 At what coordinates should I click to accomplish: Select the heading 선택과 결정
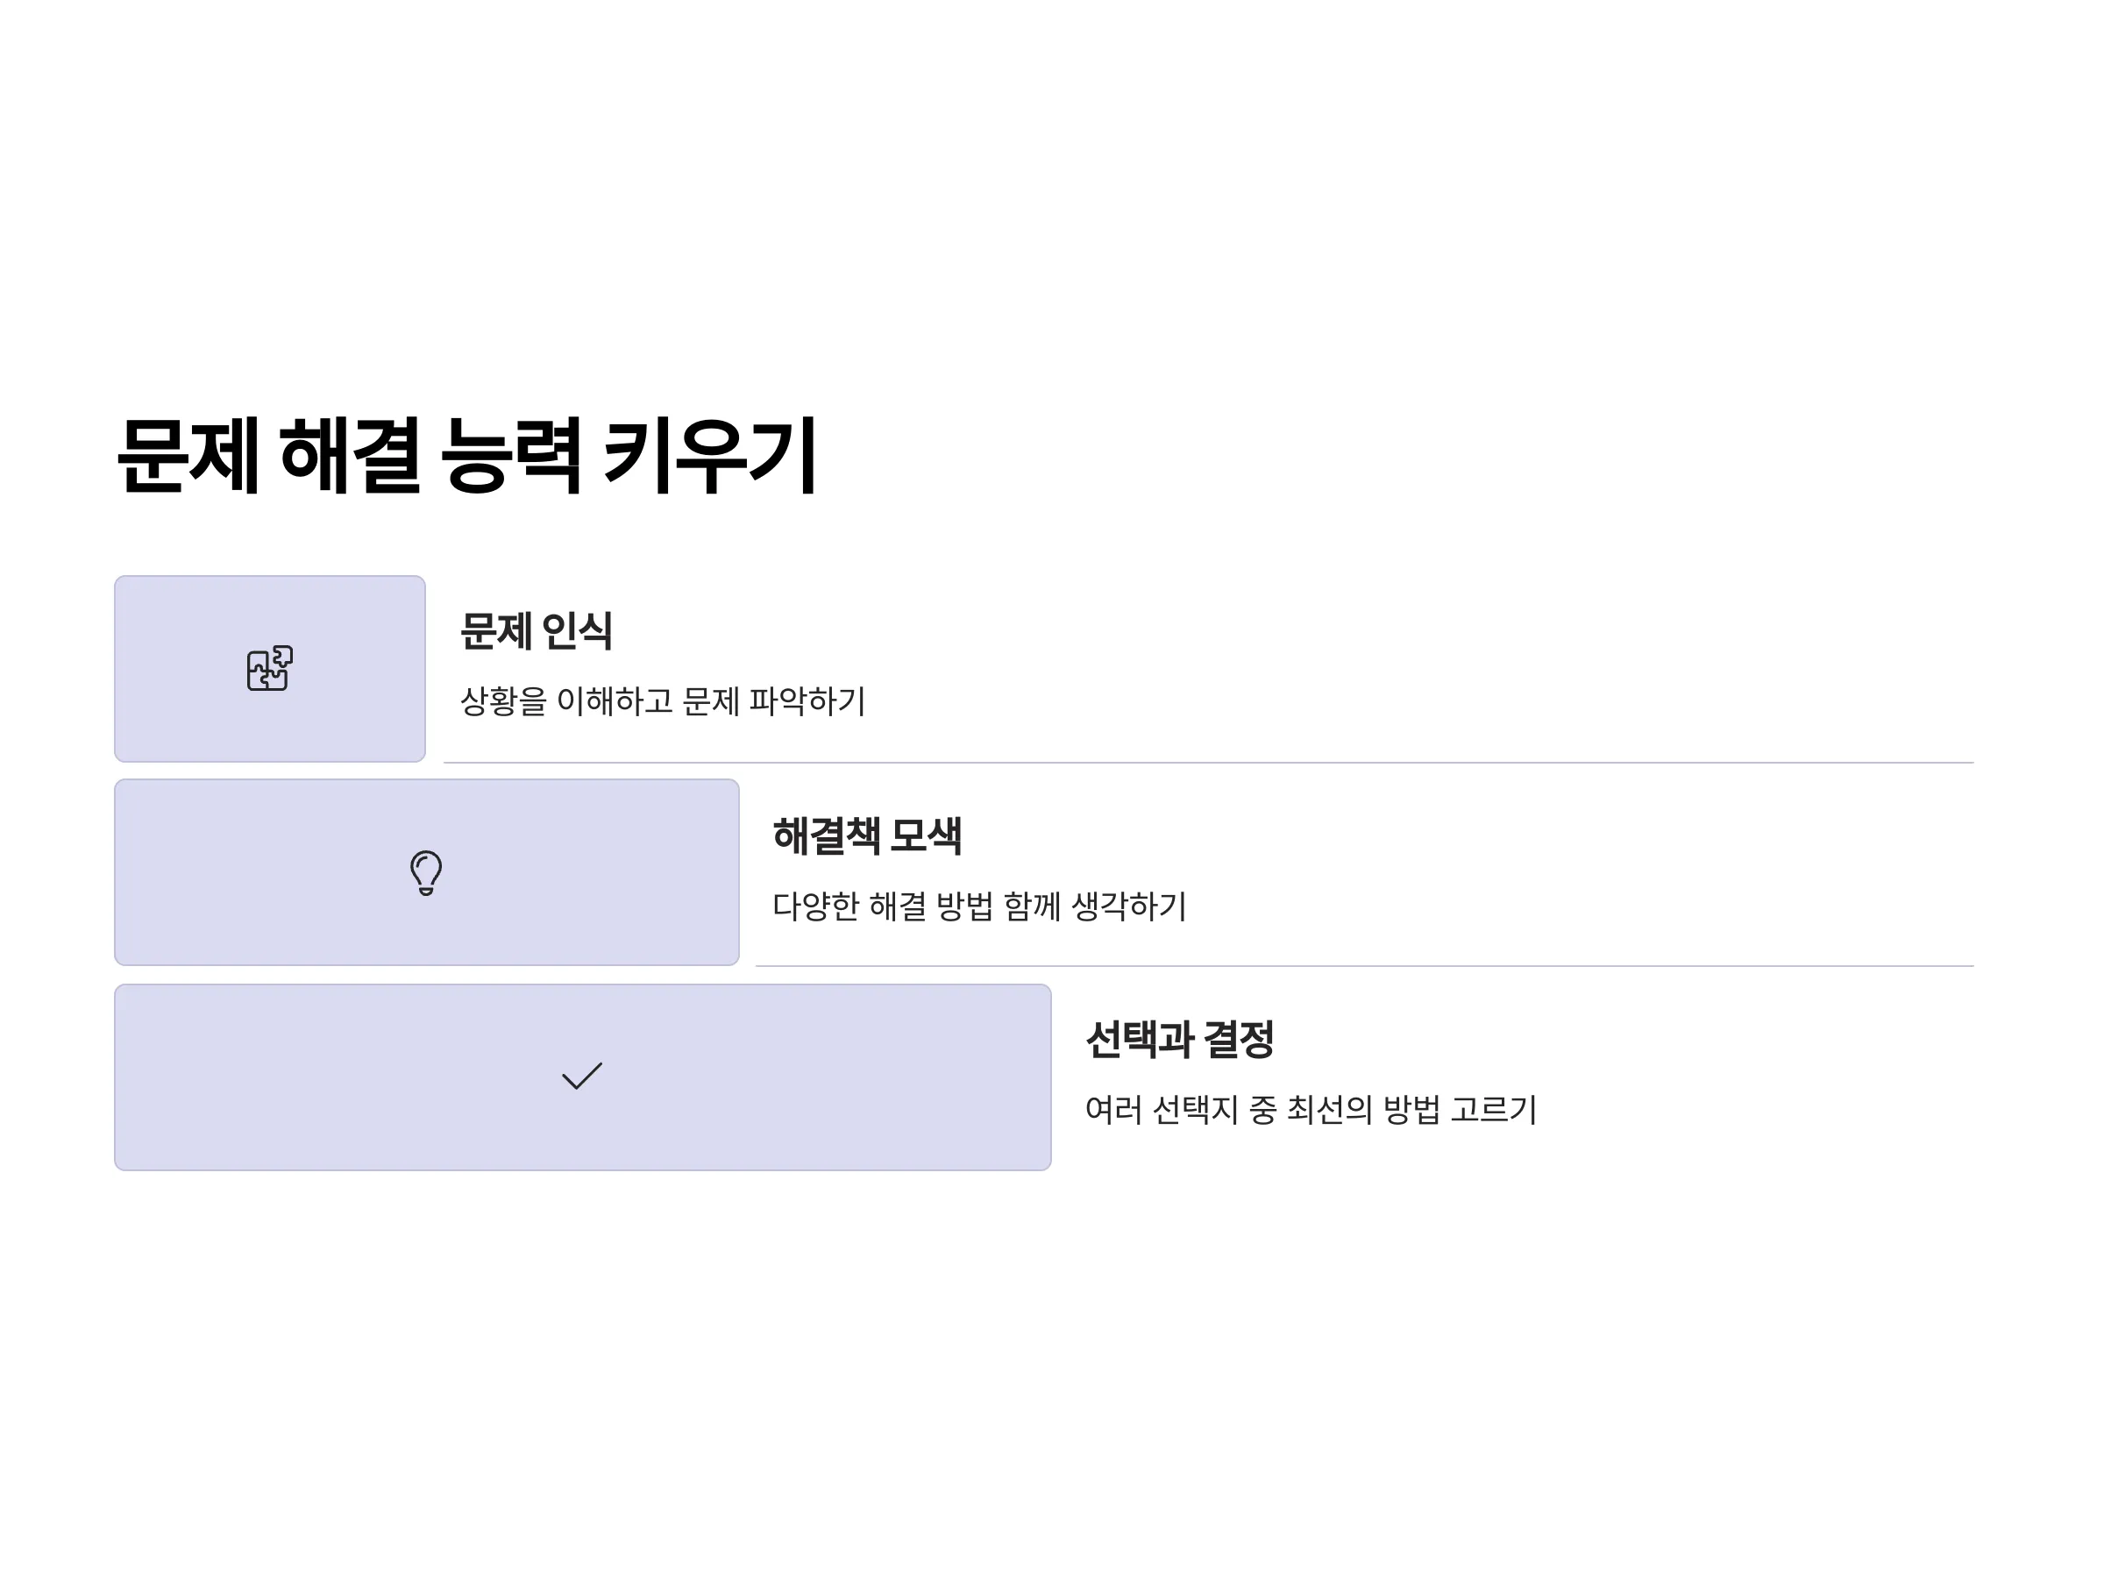point(1179,1039)
